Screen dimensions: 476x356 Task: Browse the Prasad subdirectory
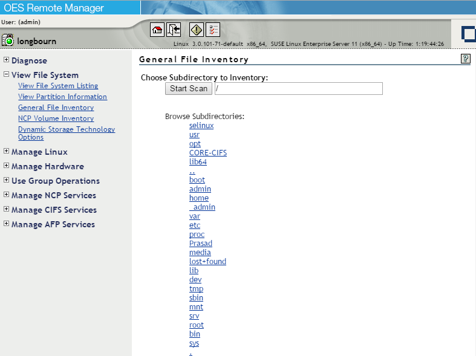(x=201, y=244)
